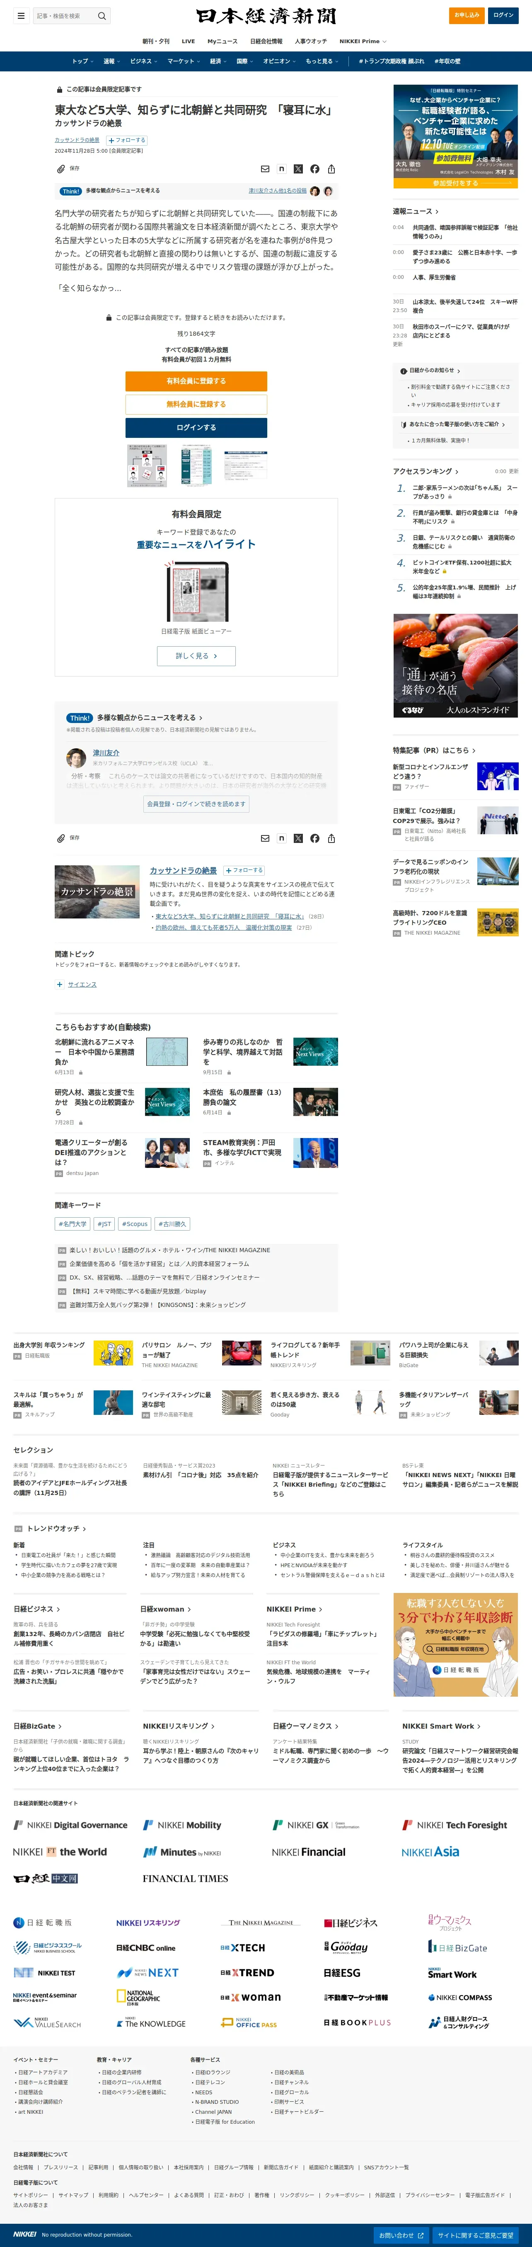Click the magnifier search icon
532x2247 pixels.
pyautogui.click(x=102, y=16)
